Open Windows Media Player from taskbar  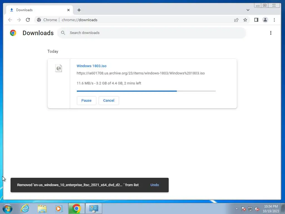tap(59, 208)
